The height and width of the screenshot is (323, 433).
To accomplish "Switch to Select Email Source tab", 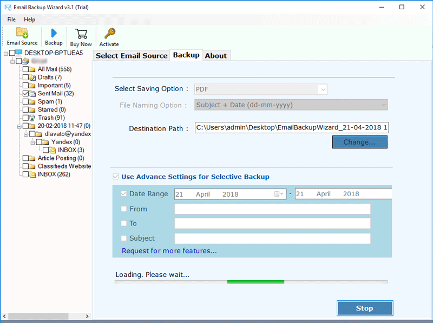I will (x=132, y=56).
